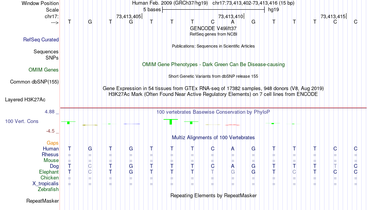Click the red negative PhyloP conservation bar

click(233, 125)
